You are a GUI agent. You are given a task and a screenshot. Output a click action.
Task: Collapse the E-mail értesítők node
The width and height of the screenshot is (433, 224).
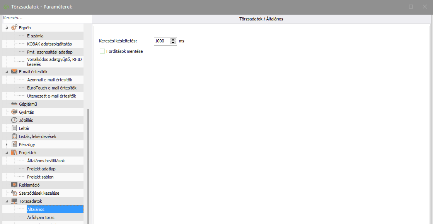pyautogui.click(x=7, y=72)
